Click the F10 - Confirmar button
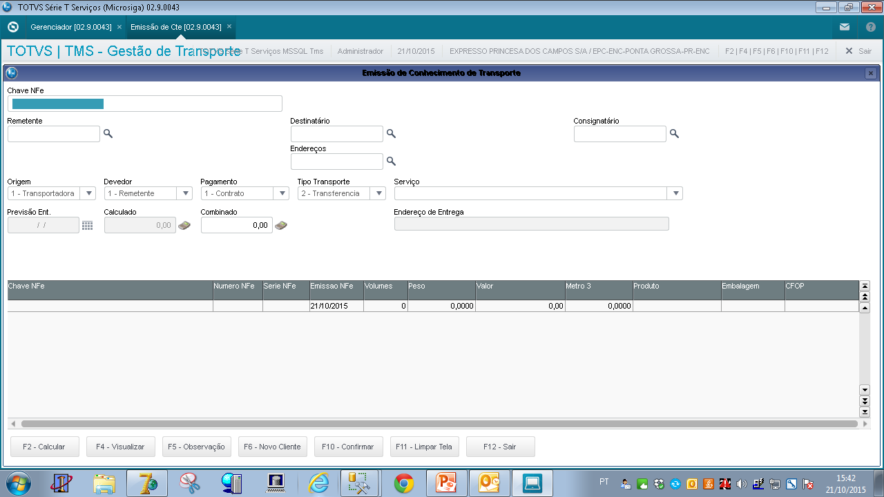This screenshot has height=497, width=884. point(349,447)
